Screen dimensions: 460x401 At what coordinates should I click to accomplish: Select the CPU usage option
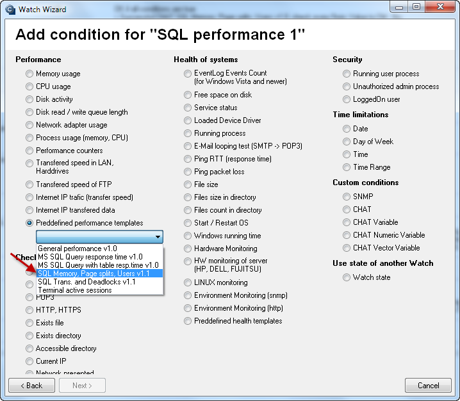29,86
